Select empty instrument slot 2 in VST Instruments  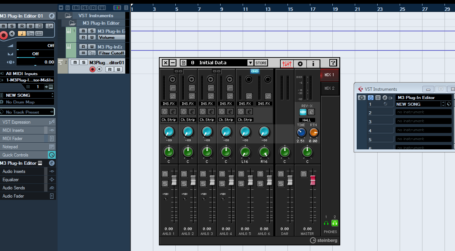[424, 112]
